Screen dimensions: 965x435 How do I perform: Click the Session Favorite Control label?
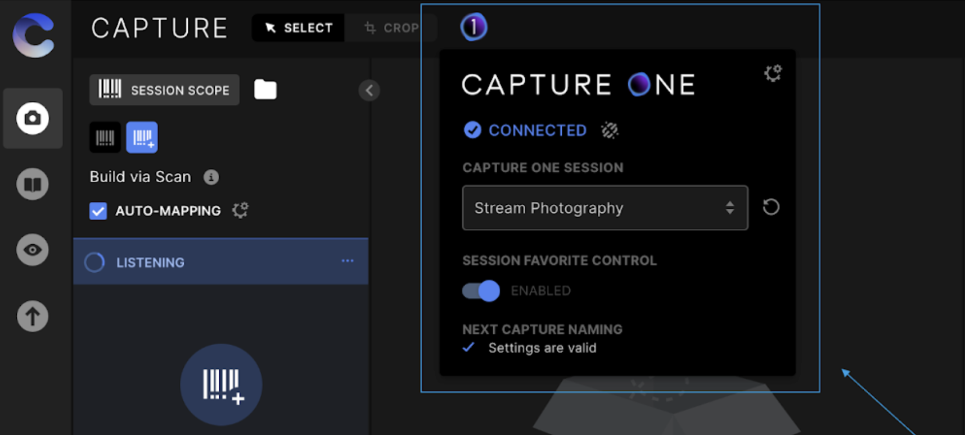click(x=560, y=260)
